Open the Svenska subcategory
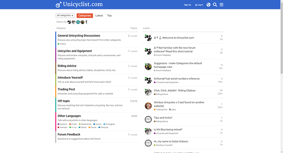283x153 pixels. tap(62, 128)
